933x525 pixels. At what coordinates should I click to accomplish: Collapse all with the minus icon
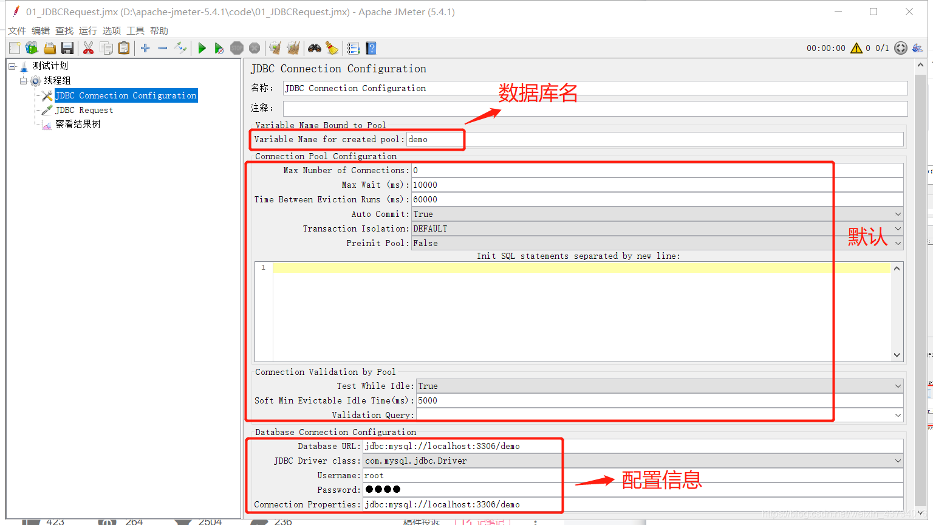(x=163, y=48)
